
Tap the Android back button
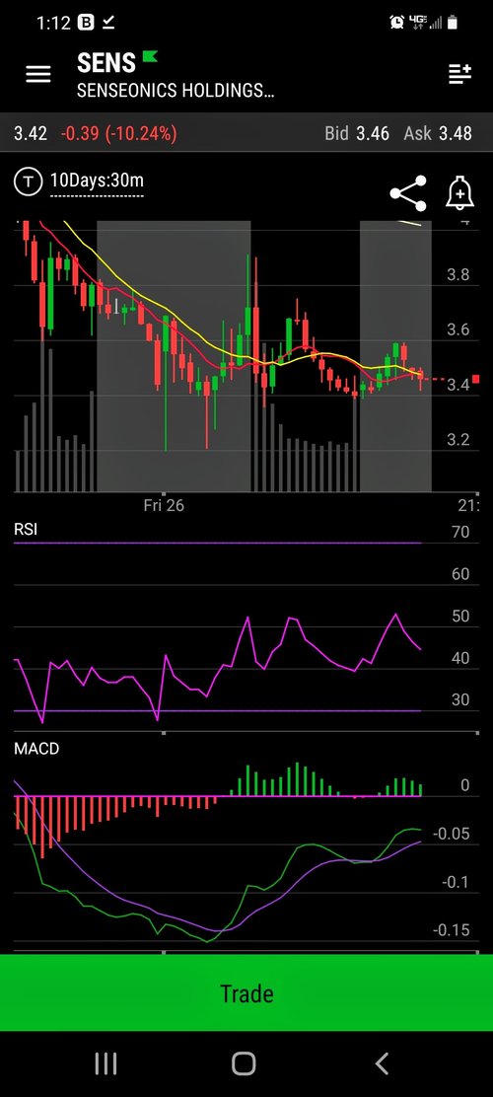382,1064
